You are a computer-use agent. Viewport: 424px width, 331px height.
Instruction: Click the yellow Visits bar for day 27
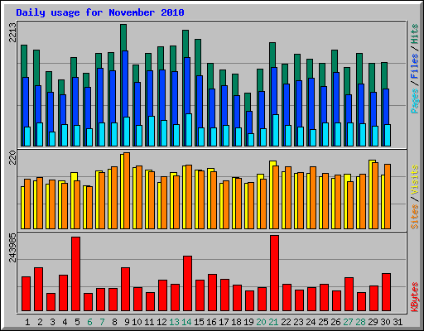click(x=346, y=201)
